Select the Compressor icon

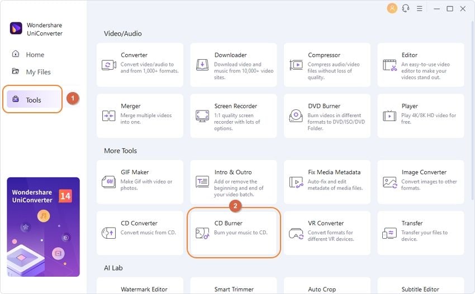(x=296, y=65)
